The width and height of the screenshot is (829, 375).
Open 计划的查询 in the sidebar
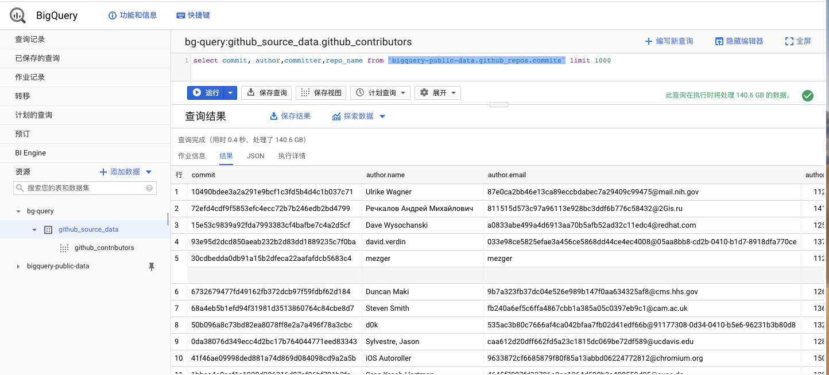[x=33, y=115]
